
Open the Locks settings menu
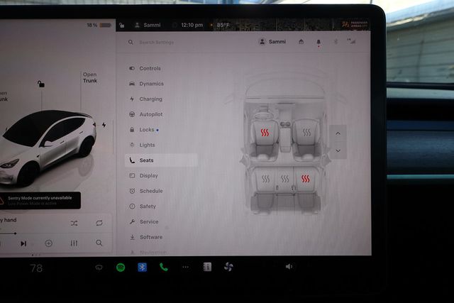pos(144,130)
